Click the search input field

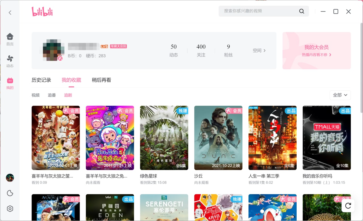point(259,11)
